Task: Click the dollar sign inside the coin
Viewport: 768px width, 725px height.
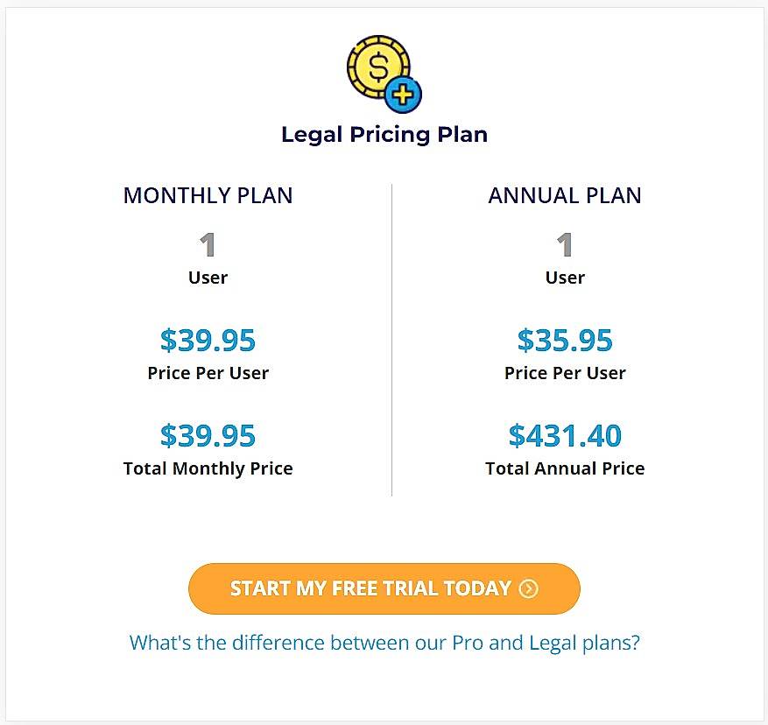Action: (377, 65)
